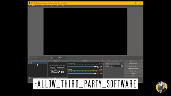This screenshot has height=96, width=171.
Task: Pop out the Sources dock
Action: (x=66, y=61)
